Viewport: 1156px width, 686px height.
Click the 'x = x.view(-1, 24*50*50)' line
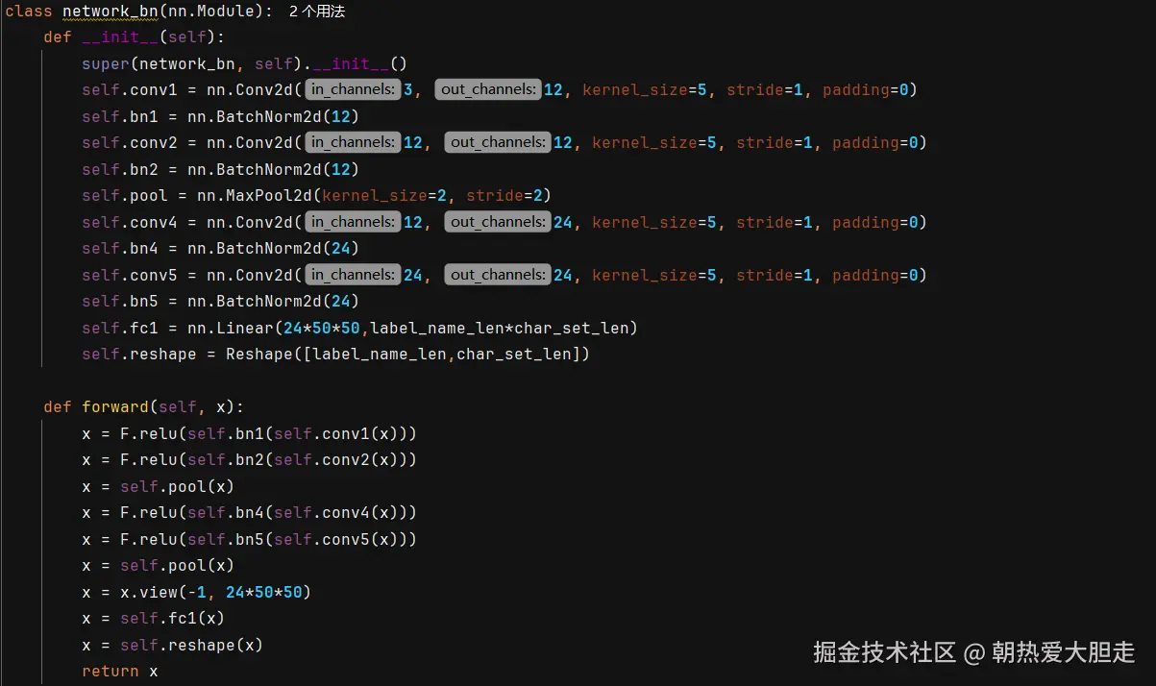[197, 592]
